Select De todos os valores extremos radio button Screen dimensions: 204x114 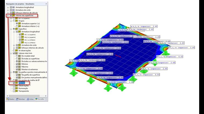(17, 61)
